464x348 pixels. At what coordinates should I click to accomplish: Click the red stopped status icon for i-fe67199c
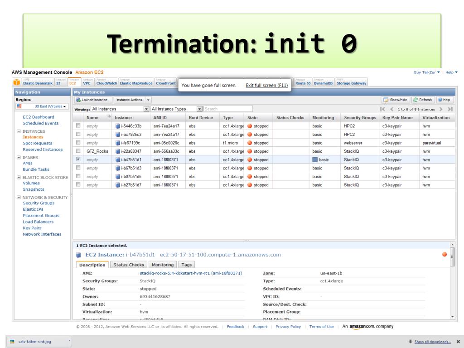pos(250,143)
